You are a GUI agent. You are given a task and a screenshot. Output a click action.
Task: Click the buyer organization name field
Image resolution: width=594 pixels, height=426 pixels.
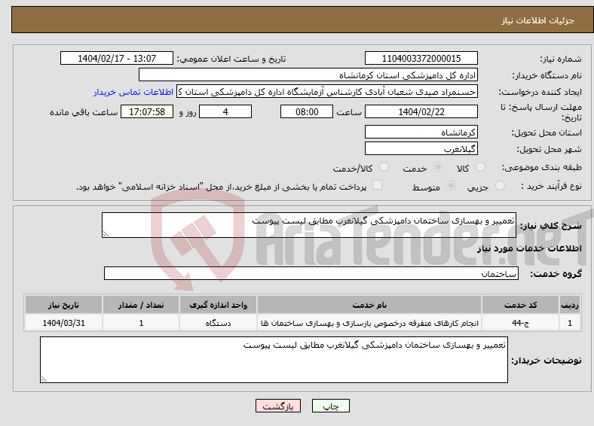click(308, 75)
